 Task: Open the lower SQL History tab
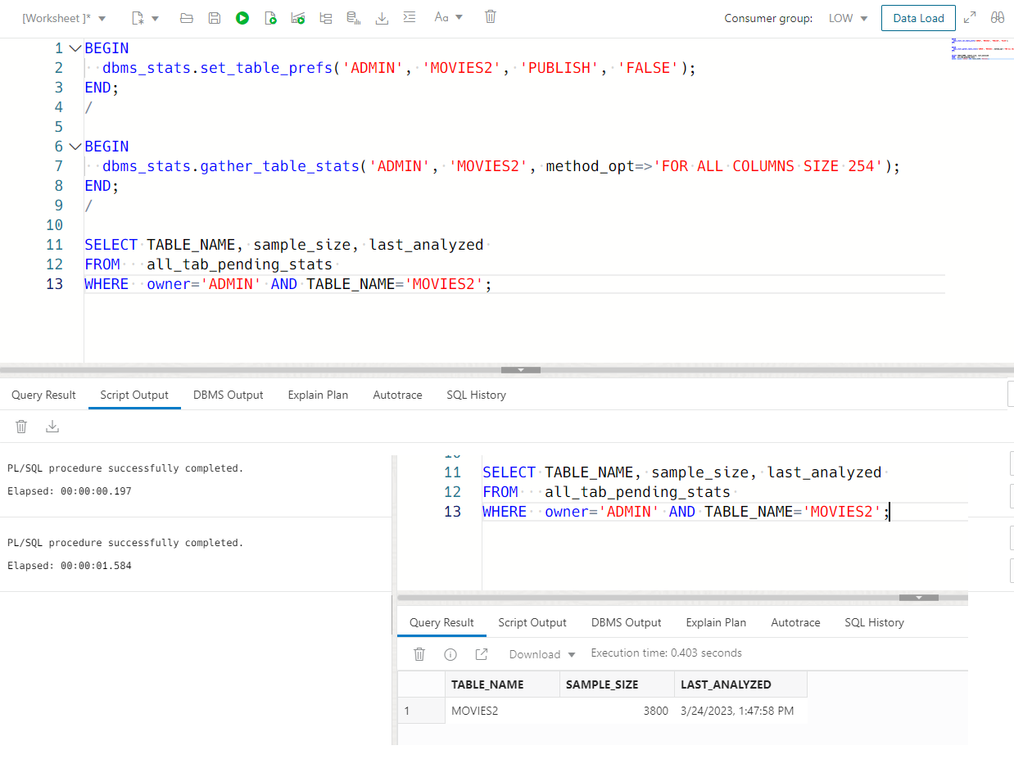click(x=874, y=622)
